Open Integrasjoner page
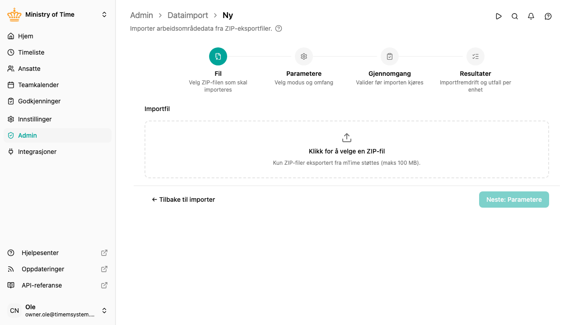Image resolution: width=578 pixels, height=325 pixels. (x=57, y=152)
